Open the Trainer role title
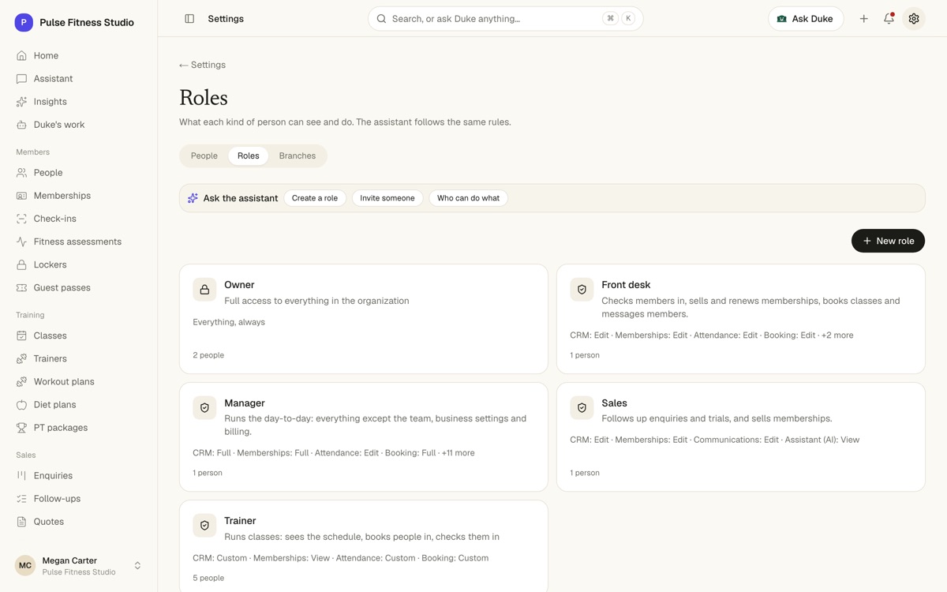This screenshot has width=947, height=592. 240,521
